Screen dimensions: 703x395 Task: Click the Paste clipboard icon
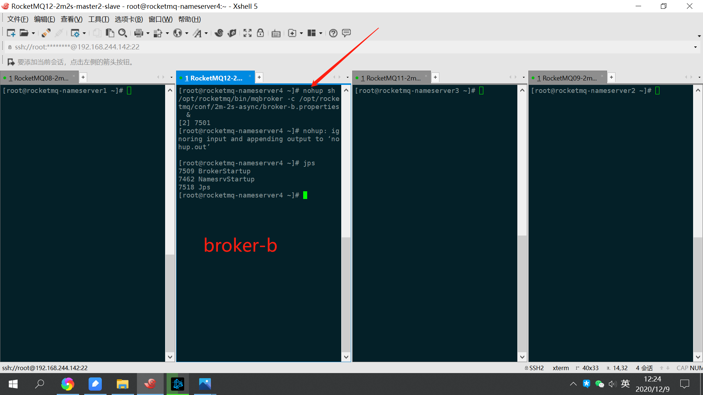pos(110,33)
